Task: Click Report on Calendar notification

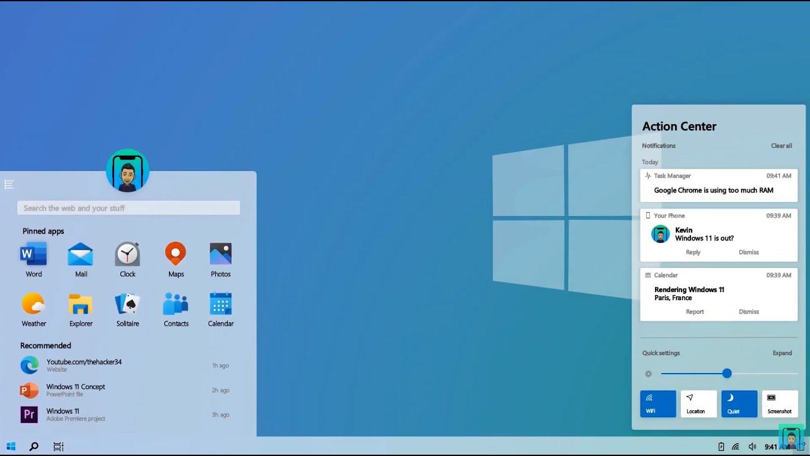Action: click(695, 312)
